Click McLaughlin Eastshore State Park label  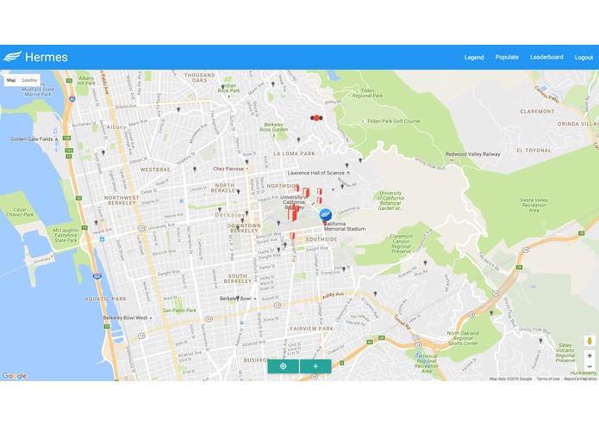[x=66, y=235]
